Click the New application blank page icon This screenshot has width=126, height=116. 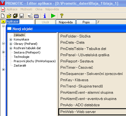pyautogui.click(x=3, y=16)
